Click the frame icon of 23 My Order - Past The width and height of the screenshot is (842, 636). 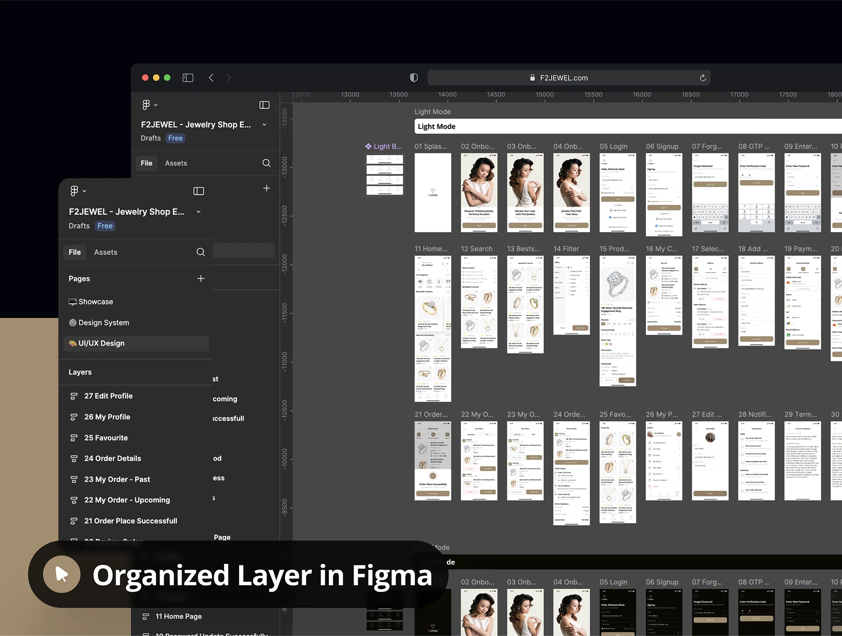(74, 479)
